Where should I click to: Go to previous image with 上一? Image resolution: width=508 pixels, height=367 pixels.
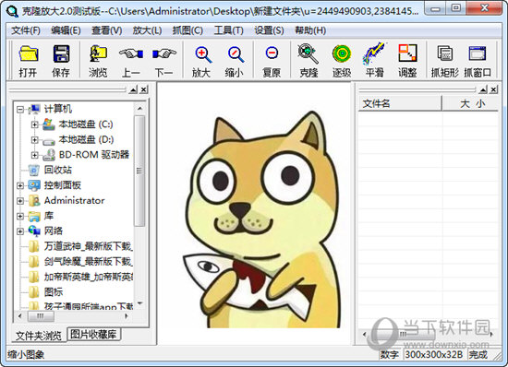point(131,61)
